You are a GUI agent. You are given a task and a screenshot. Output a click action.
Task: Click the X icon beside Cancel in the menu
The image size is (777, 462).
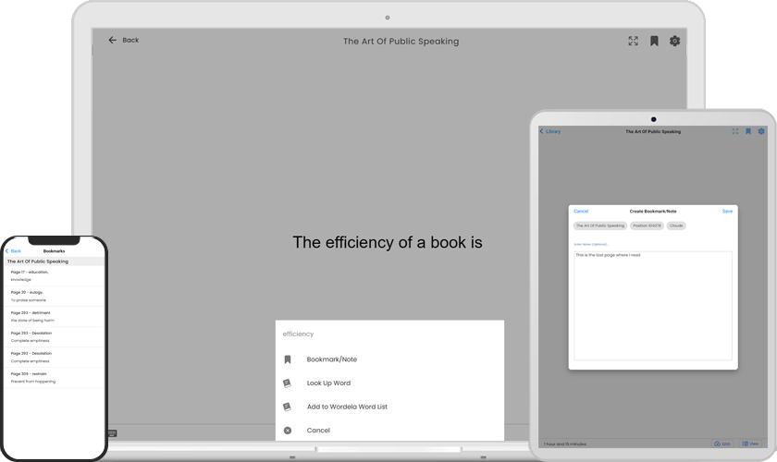(288, 431)
